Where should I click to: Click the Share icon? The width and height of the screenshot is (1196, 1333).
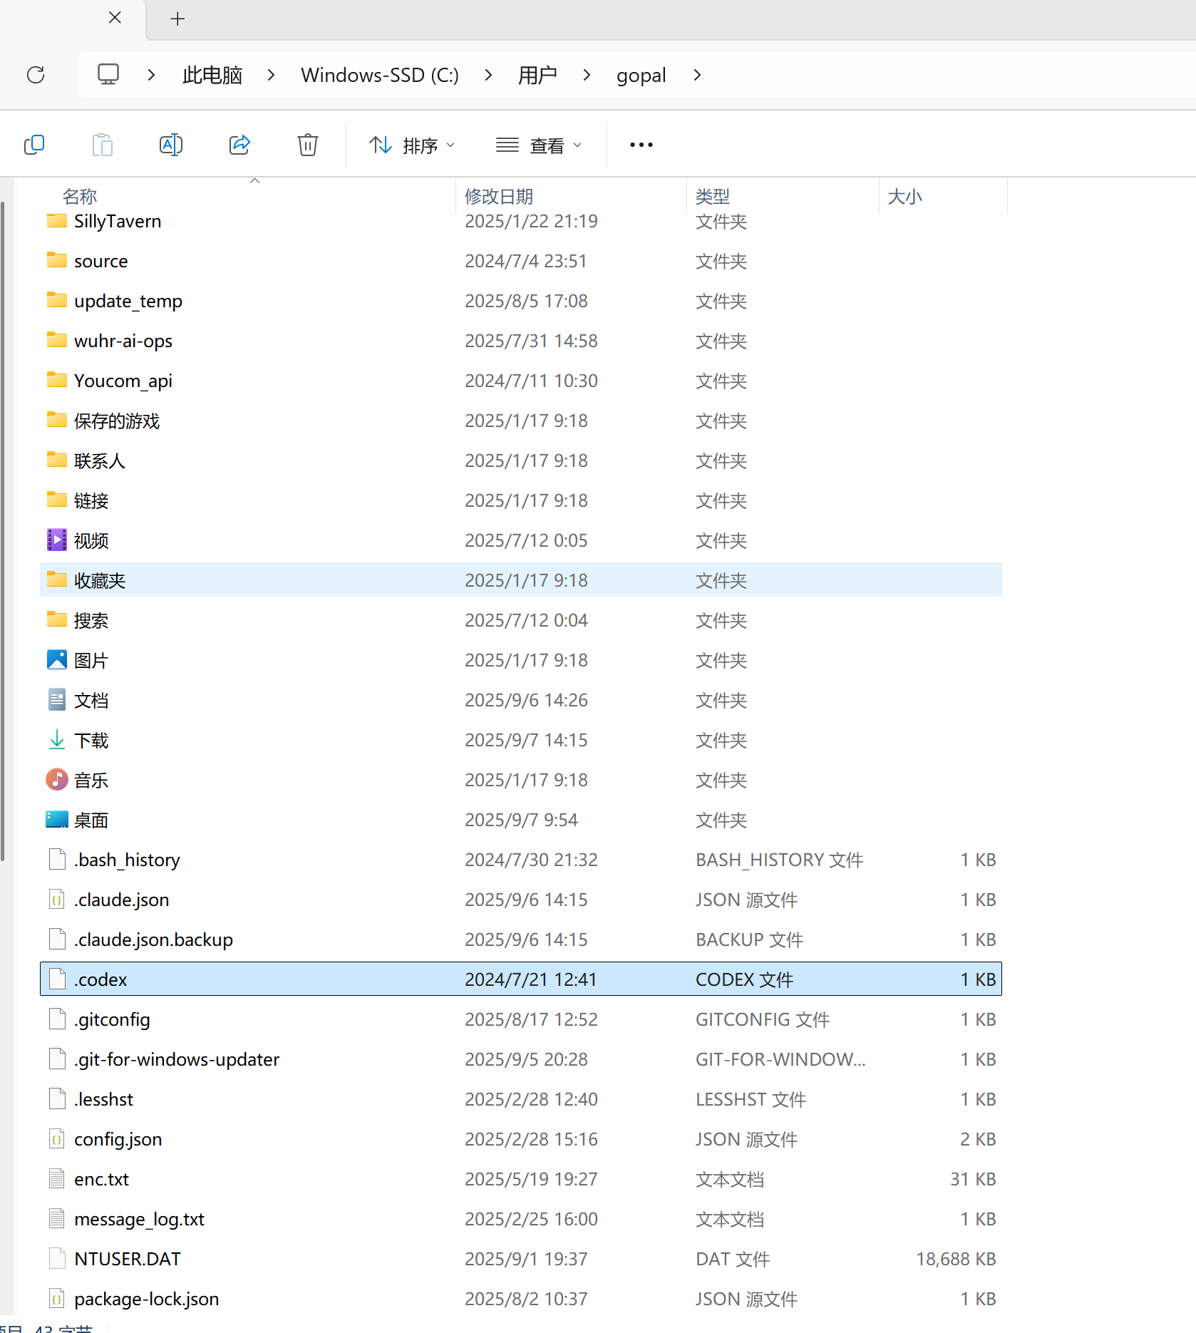click(x=239, y=145)
